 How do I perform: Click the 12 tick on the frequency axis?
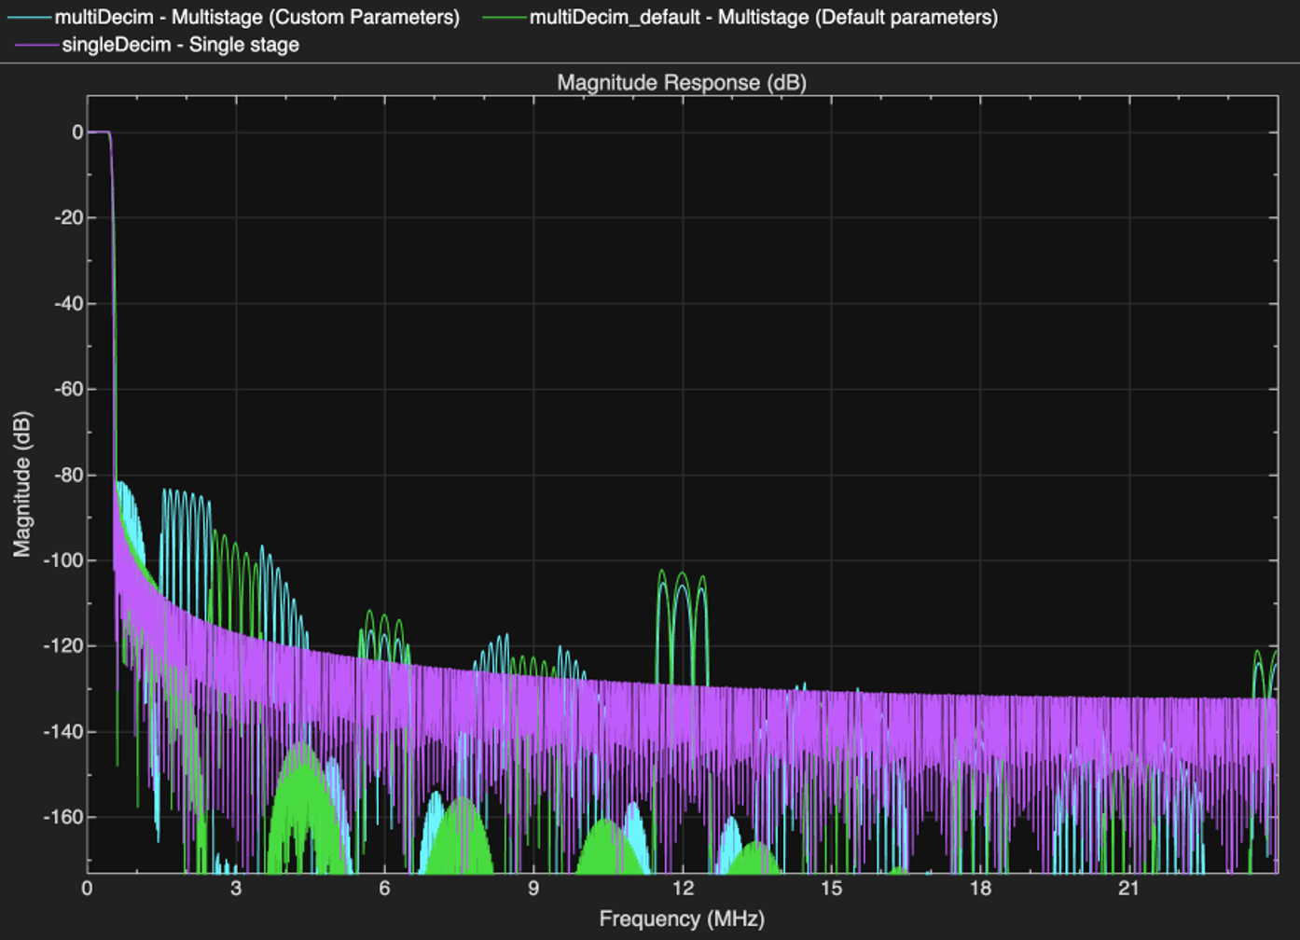coord(682,888)
